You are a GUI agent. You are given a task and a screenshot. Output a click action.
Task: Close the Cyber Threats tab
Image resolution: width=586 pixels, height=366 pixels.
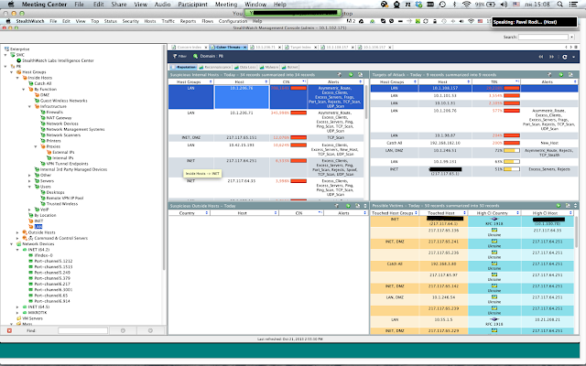[244, 48]
